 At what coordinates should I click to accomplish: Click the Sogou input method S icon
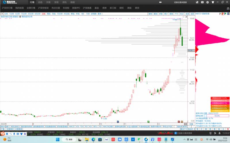[x=3, y=134]
